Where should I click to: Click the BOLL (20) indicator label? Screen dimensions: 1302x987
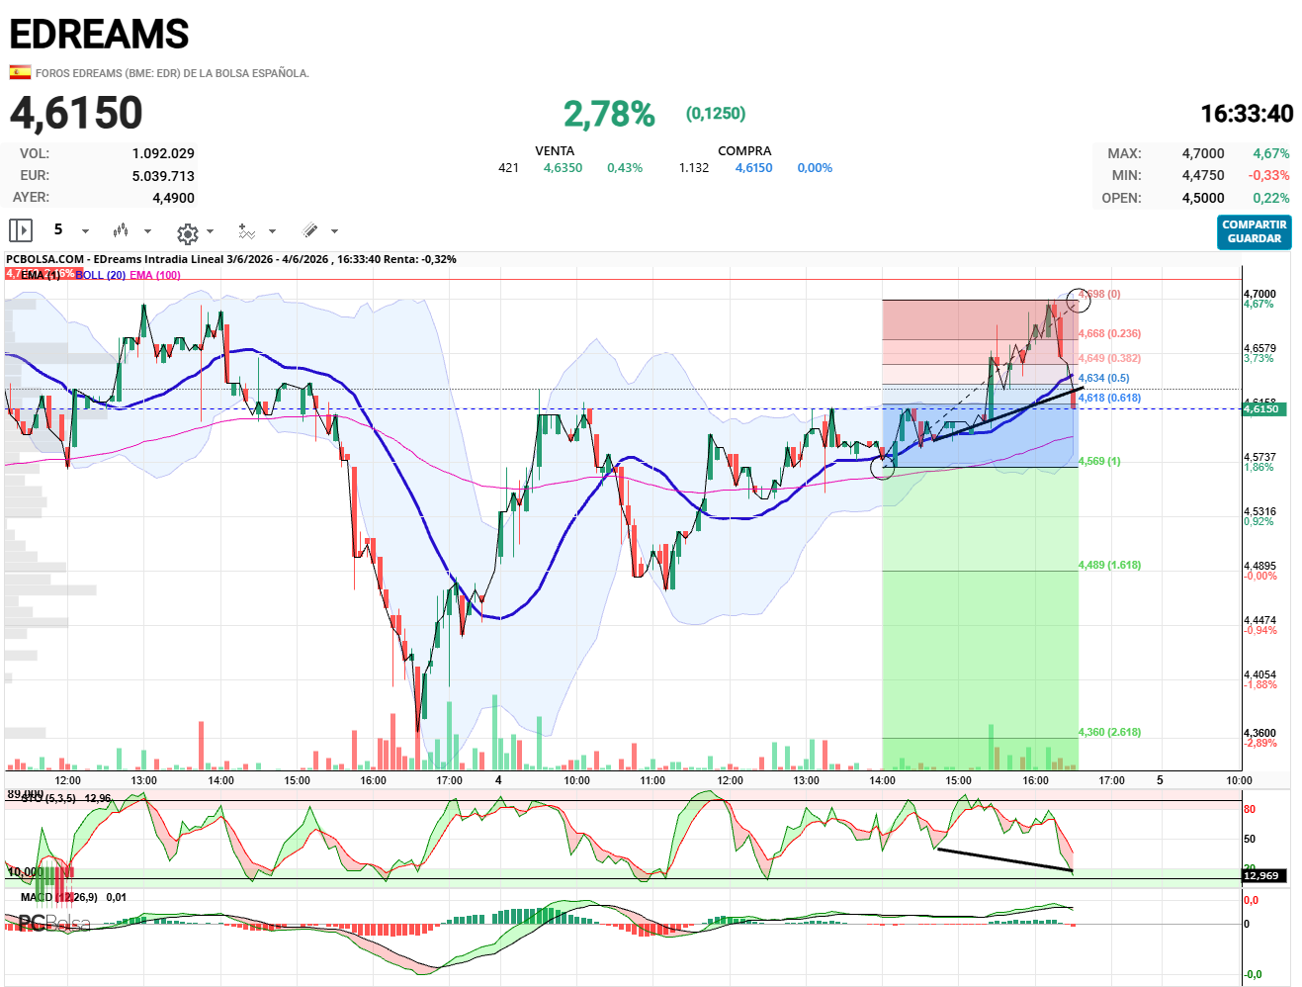coord(101,275)
